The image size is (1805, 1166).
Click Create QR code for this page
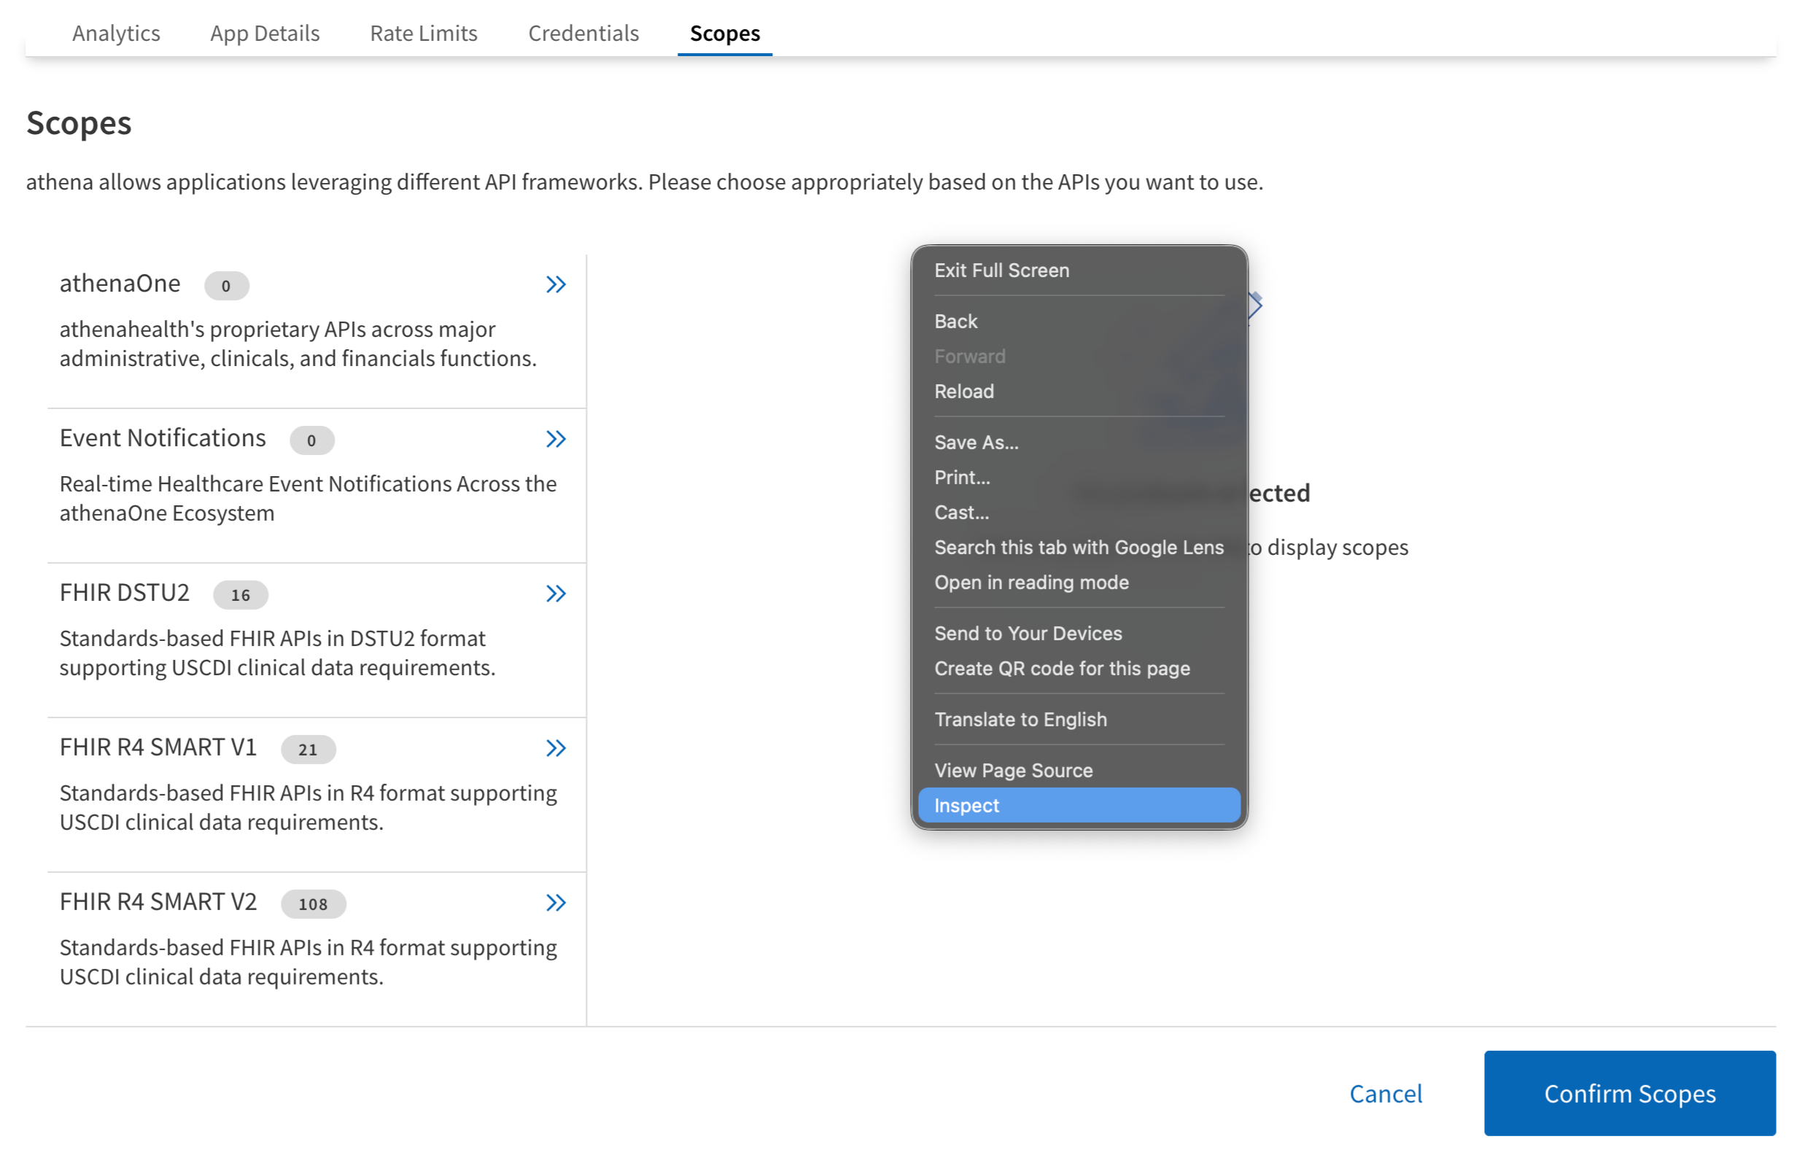click(x=1079, y=669)
